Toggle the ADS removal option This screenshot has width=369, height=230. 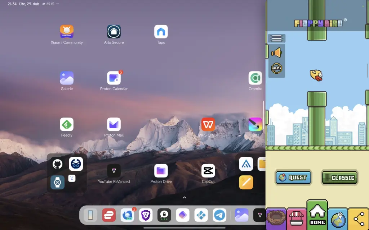point(276,68)
